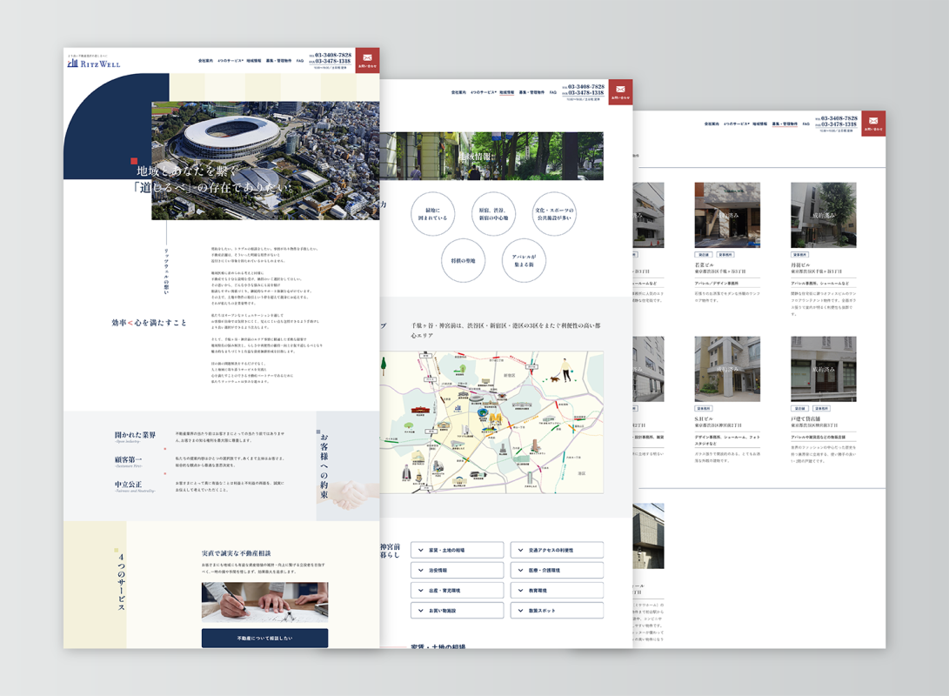Click the 中立公正 heading
949x696 pixels.
point(129,485)
